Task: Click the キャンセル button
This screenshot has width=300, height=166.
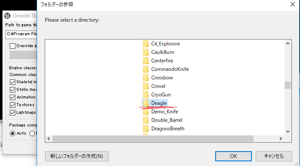Action: 274,156
